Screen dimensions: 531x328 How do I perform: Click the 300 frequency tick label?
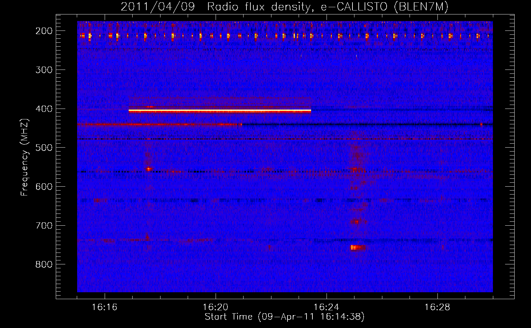[x=44, y=70]
